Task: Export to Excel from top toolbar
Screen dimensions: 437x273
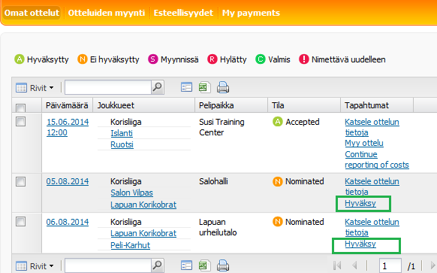Action: pos(204,87)
